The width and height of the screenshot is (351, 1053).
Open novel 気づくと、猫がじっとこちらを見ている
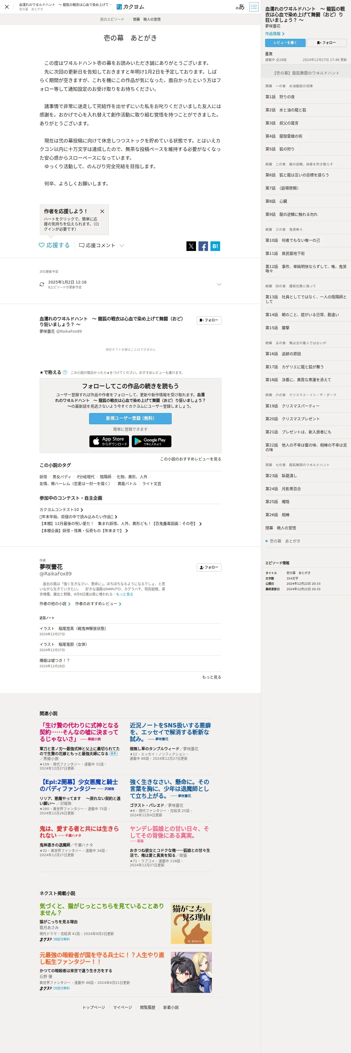click(x=102, y=909)
